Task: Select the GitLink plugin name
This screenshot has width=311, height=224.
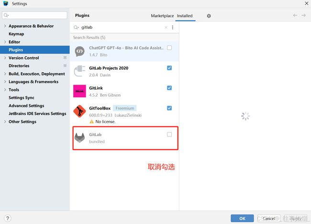Action: 96,88
